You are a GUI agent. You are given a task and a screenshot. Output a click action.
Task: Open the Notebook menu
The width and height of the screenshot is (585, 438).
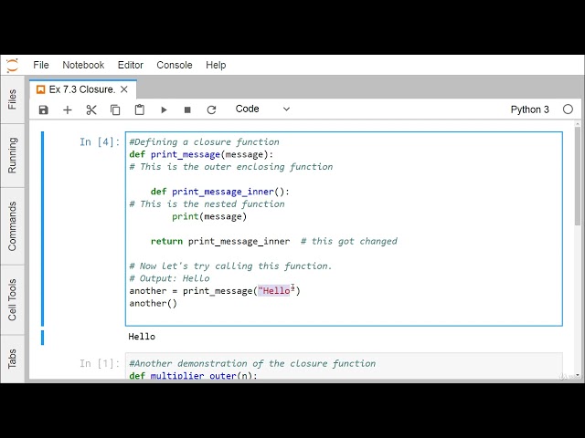tap(83, 65)
